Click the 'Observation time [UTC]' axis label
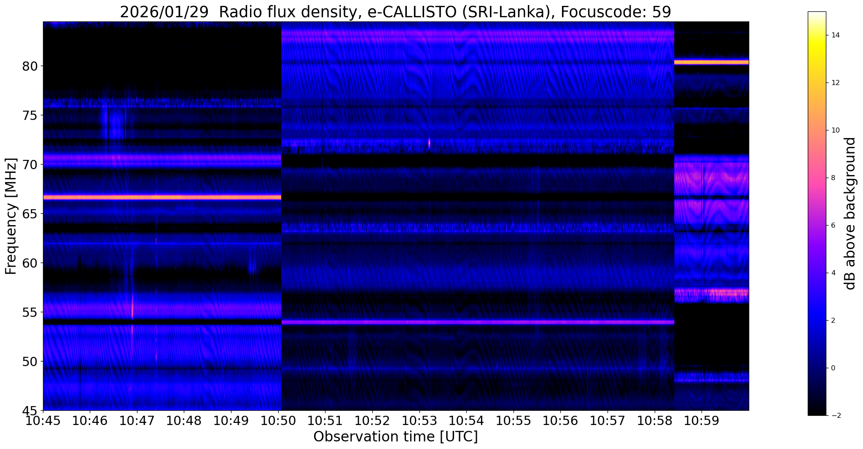863x449 pixels. coord(395,437)
